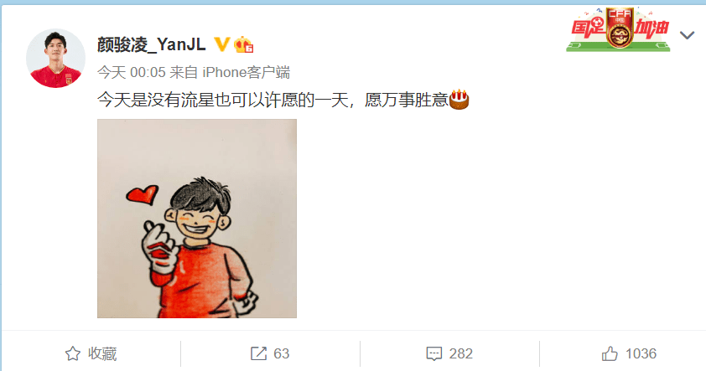Click the user's round avatar photo
The height and width of the screenshot is (371, 706).
click(x=56, y=59)
